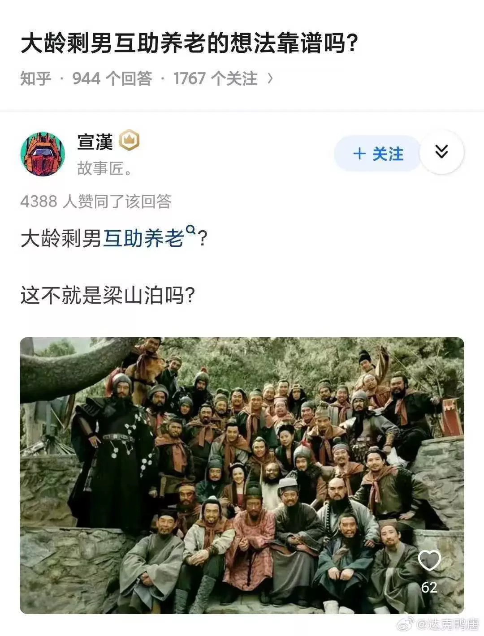The height and width of the screenshot is (636, 484).
Task: Click the username 宣漢
Action: click(95, 142)
